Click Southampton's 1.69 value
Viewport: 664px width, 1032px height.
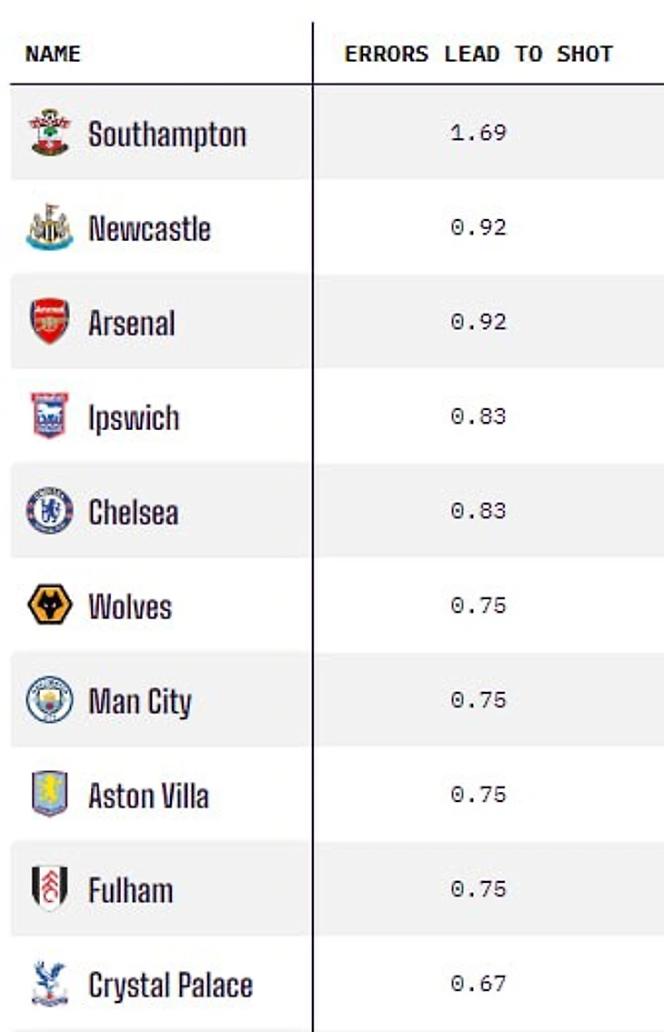coord(478,134)
